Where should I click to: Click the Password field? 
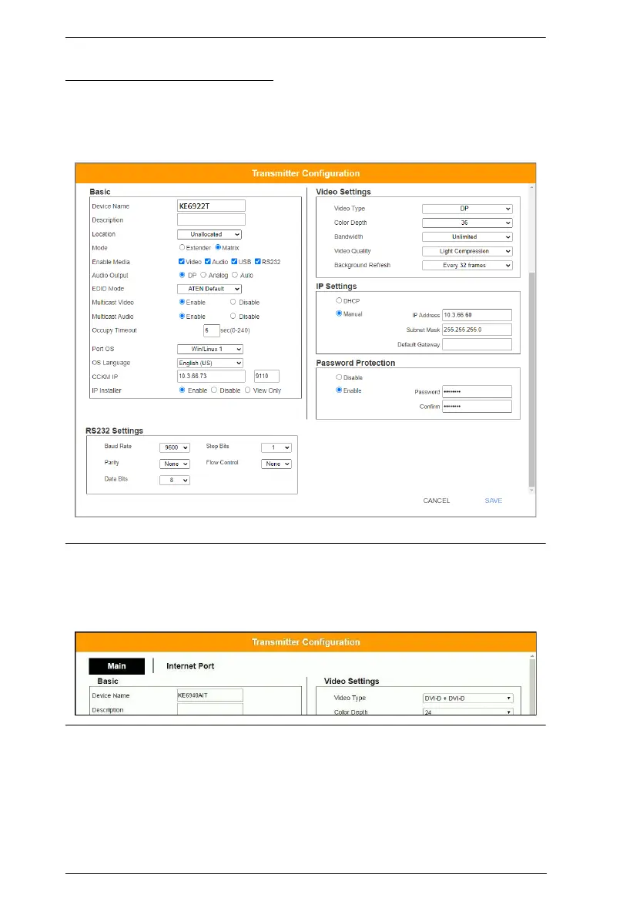click(477, 392)
